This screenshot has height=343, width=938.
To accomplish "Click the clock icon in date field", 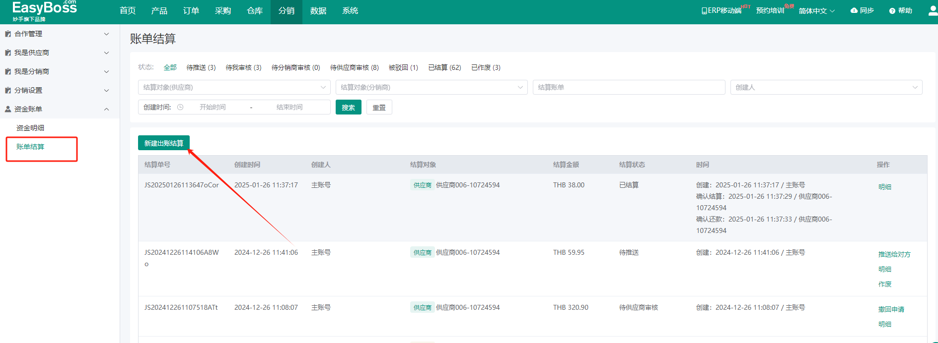I will click(x=180, y=107).
